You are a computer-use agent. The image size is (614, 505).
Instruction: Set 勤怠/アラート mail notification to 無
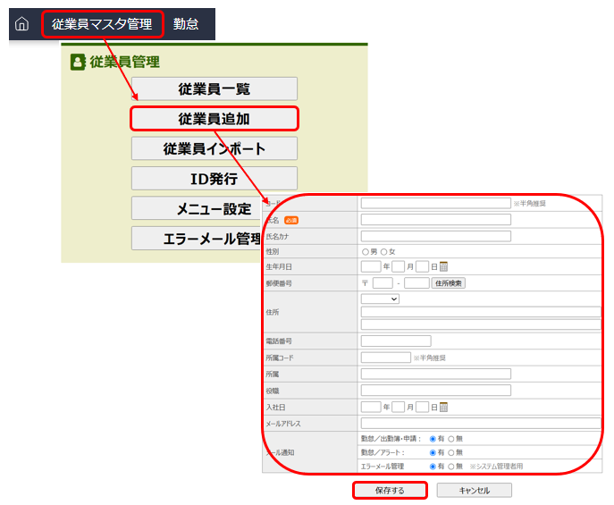451,453
